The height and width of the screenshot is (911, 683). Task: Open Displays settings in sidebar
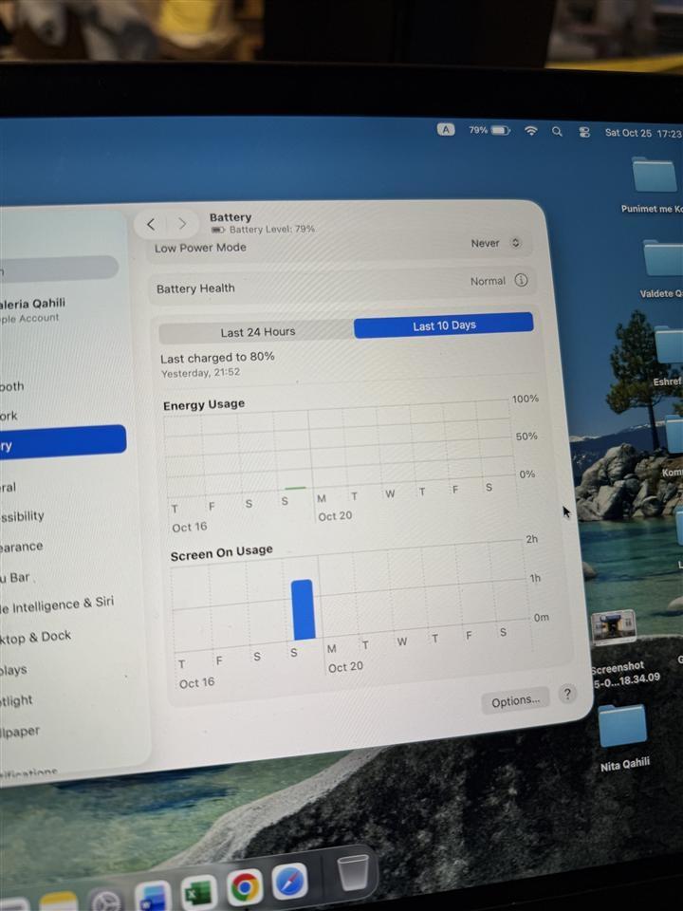point(12,670)
